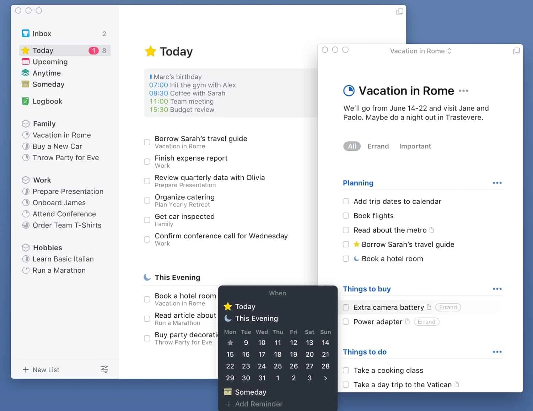Open the Run a Marathon project
The height and width of the screenshot is (411, 533).
(59, 270)
